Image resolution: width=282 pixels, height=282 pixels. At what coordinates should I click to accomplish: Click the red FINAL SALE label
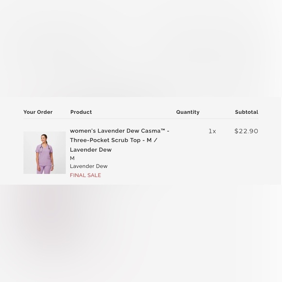86,175
